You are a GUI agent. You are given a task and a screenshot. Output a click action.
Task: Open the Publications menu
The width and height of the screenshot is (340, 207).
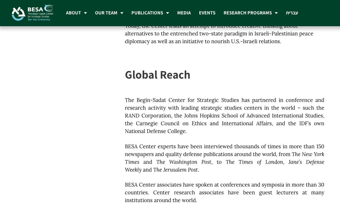pos(147,13)
